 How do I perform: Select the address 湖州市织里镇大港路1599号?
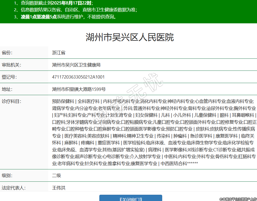(79, 89)
